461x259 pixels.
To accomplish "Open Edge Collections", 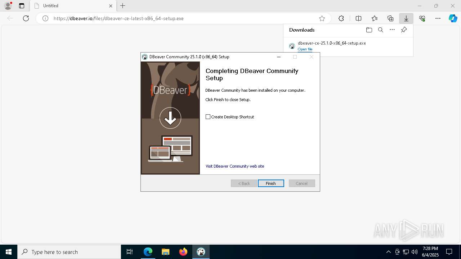I will pyautogui.click(x=390, y=18).
